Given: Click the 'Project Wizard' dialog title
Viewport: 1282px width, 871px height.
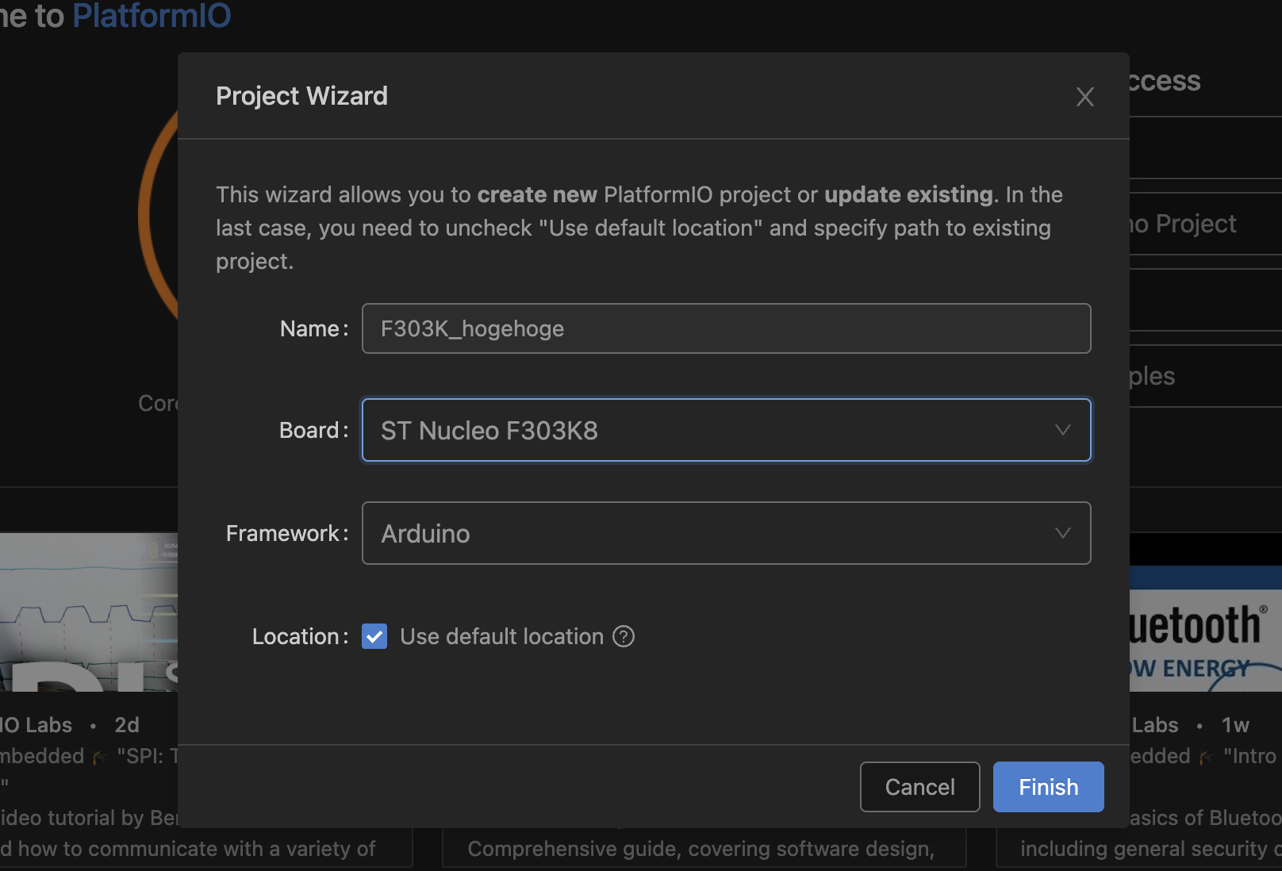Looking at the screenshot, I should point(301,96).
